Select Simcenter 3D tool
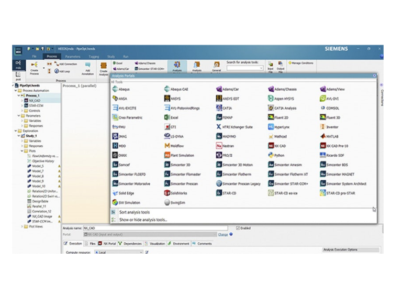Viewport: 402px width, 302px height. coord(177,165)
